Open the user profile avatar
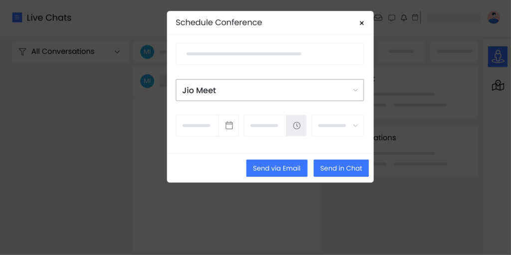The width and height of the screenshot is (511, 255). pos(494,17)
